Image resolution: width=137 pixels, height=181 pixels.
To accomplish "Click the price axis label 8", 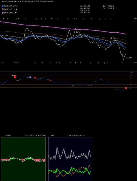I will coord(131,78).
